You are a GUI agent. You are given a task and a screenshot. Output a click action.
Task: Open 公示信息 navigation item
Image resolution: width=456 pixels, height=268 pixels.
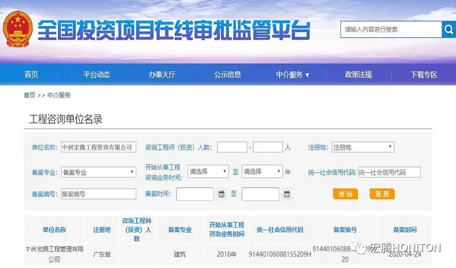click(x=227, y=75)
